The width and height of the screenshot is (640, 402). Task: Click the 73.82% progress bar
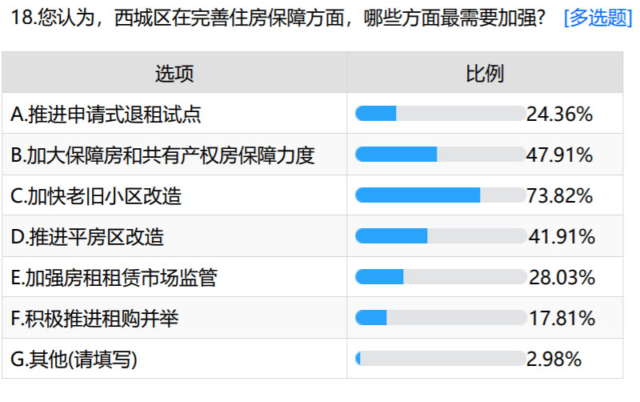coord(441,195)
